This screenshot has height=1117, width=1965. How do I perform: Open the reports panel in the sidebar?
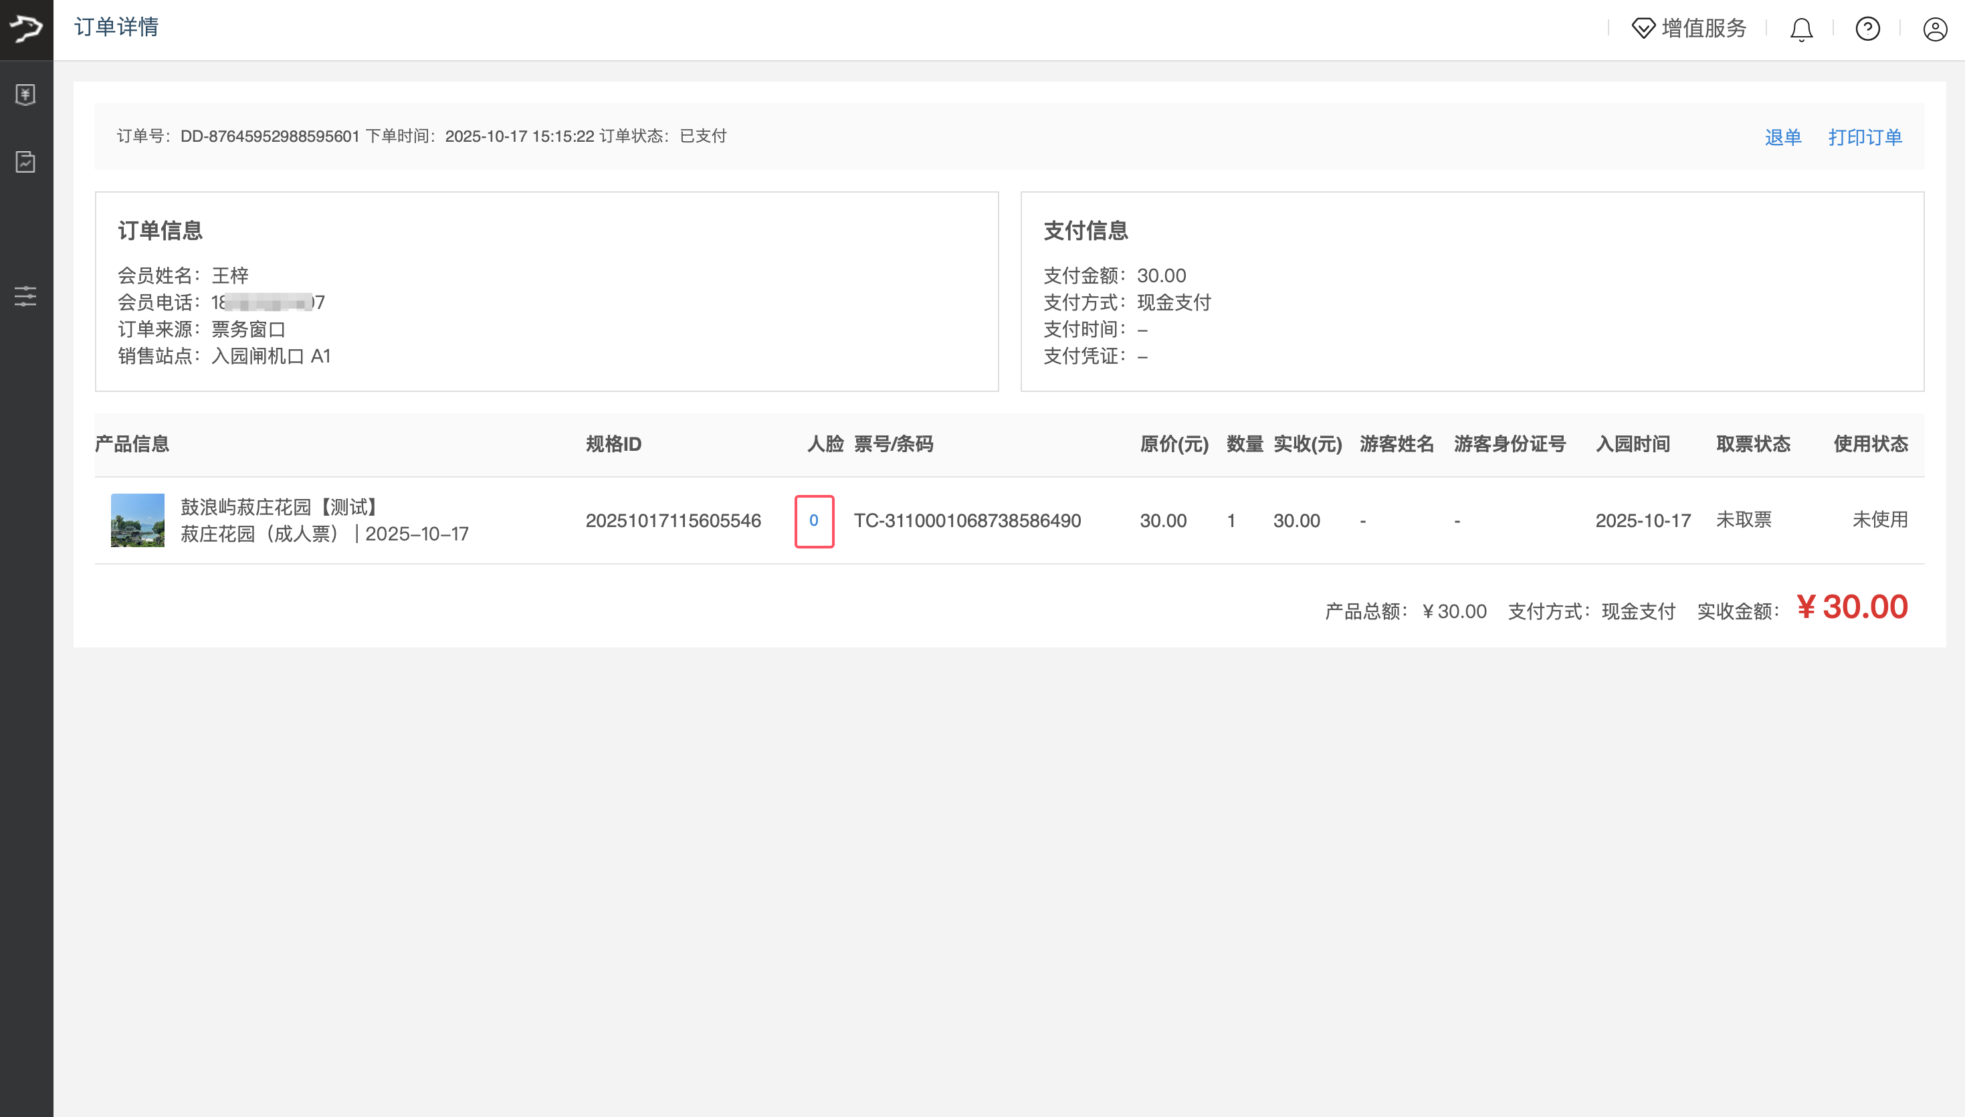click(25, 161)
